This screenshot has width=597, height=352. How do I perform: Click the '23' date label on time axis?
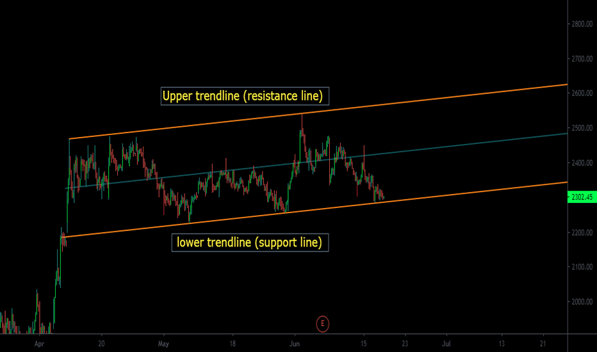coord(405,344)
